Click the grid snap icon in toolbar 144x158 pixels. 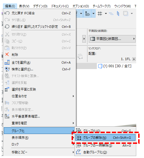click(100, 13)
